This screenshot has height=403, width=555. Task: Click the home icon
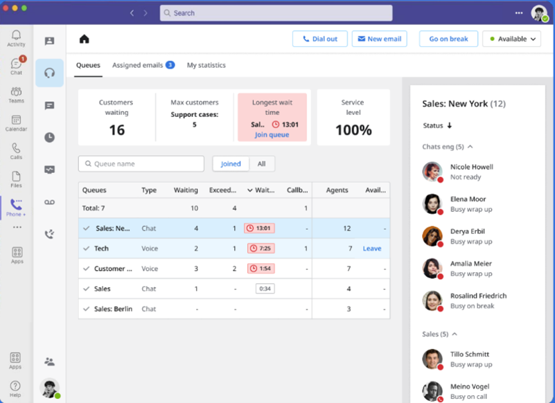pos(85,39)
